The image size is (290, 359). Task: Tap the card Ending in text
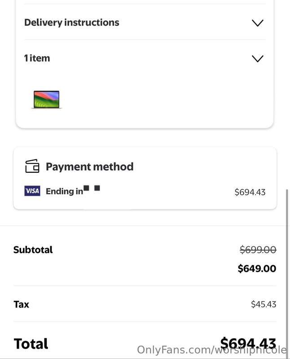coord(64,191)
